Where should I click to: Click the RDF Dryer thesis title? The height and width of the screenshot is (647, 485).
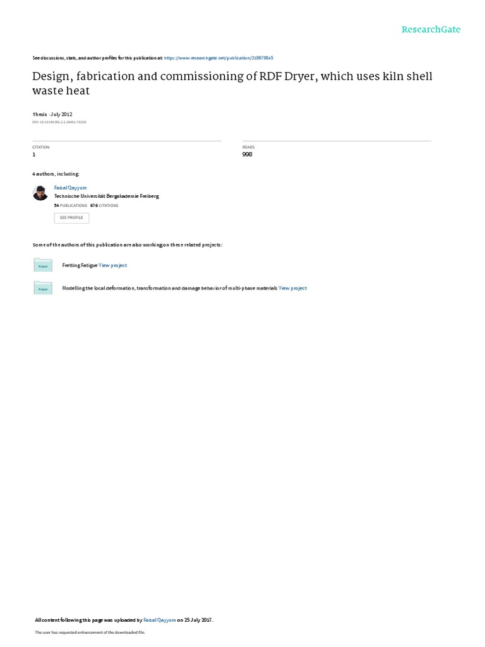pyautogui.click(x=232, y=83)
